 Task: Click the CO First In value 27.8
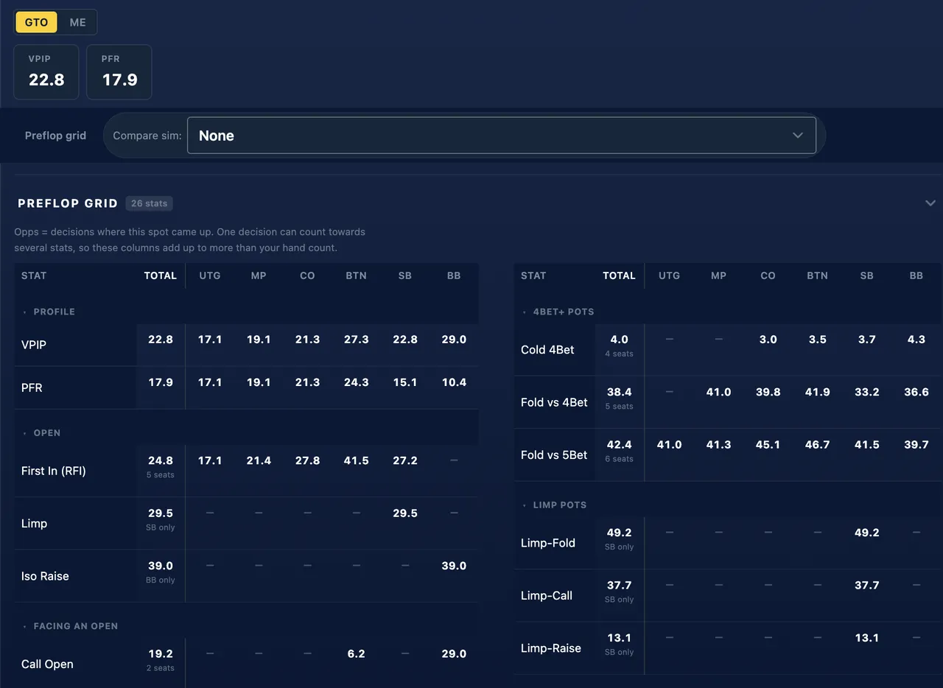(307, 460)
